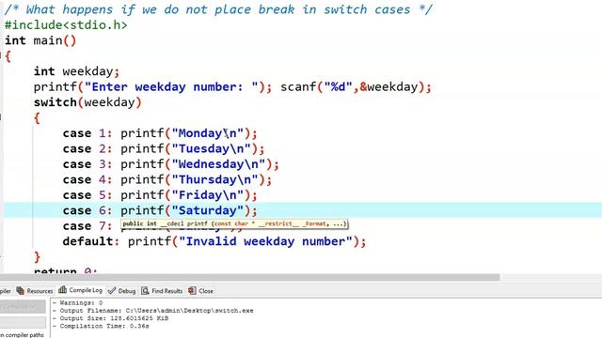
Task: Click the opening brace of the switch block
Action: click(x=37, y=118)
